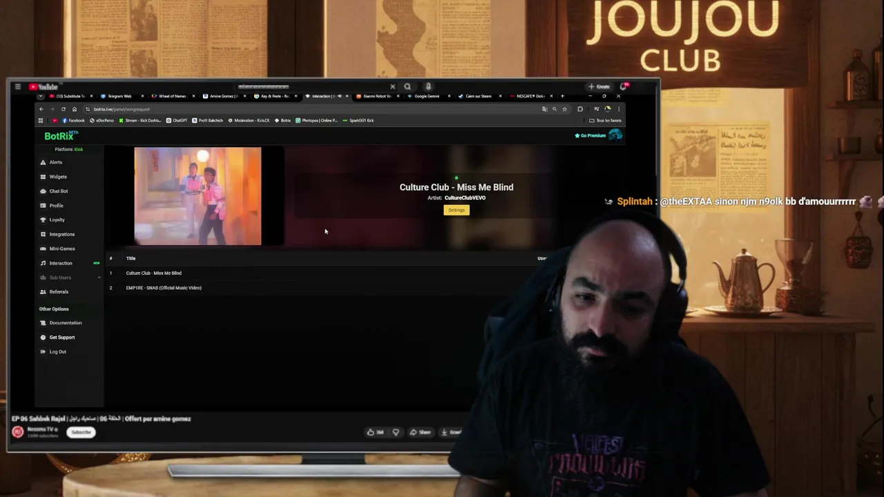The width and height of the screenshot is (884, 497).
Task: Share the YouTube video
Action: 420,432
